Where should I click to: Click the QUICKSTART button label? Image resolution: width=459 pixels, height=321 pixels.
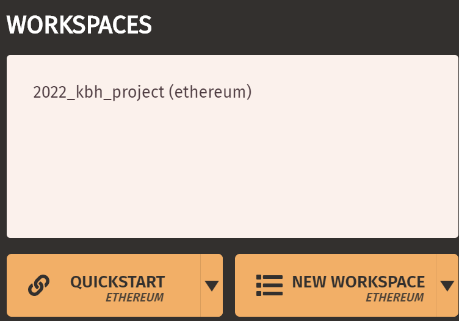pos(117,282)
